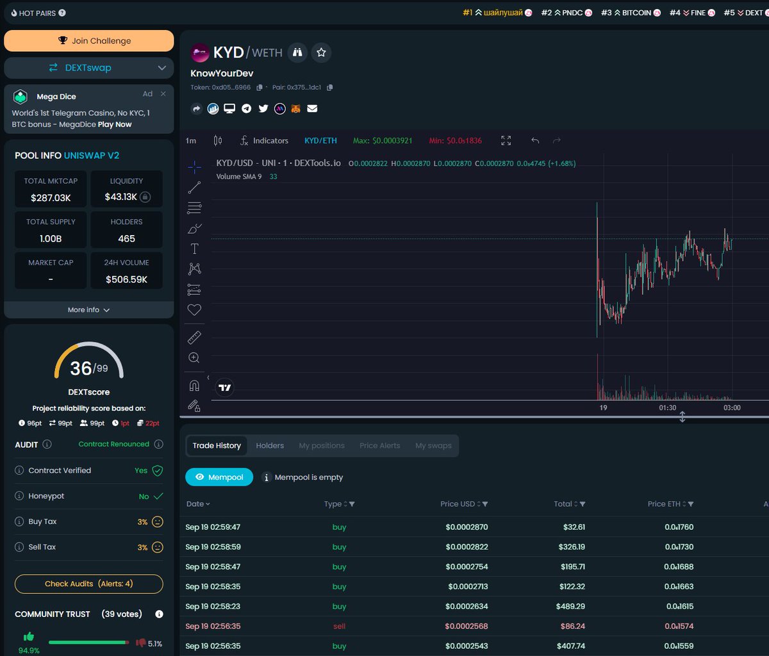This screenshot has height=656, width=769.
Task: Click the zoom in magnifier tool
Action: 194,358
